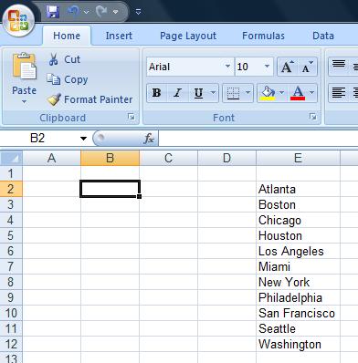Screen dimensions: 358x363
Task: Select the cell containing Houston
Action: coord(298,235)
